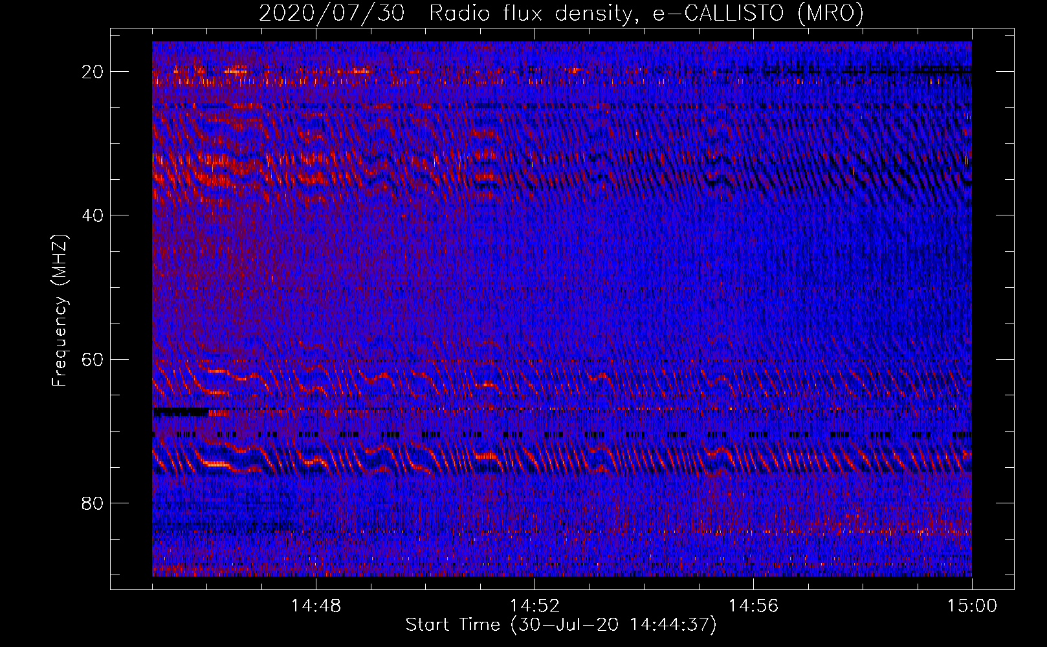Click the plot title '2020/07/30 Radio flux density'
Viewport: 1047px width, 647px height.
561,13
